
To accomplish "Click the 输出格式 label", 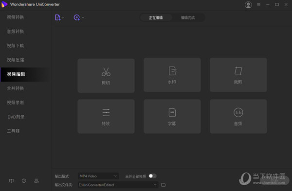I will point(62,176).
